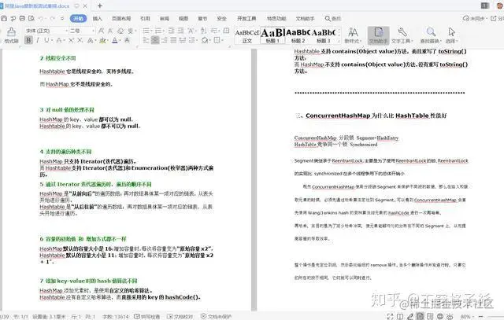Click the Superscript X² icon
The height and width of the screenshot is (320, 504).
pyautogui.click(x=71, y=40)
